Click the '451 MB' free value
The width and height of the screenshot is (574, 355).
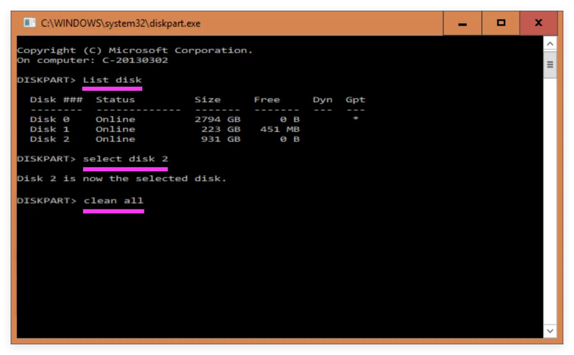click(280, 129)
